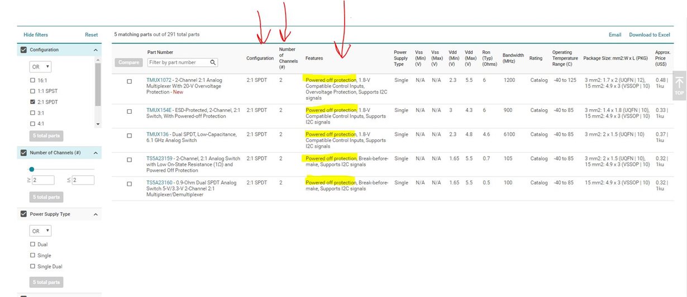Check the 16:1 configuration option

pyautogui.click(x=32, y=80)
